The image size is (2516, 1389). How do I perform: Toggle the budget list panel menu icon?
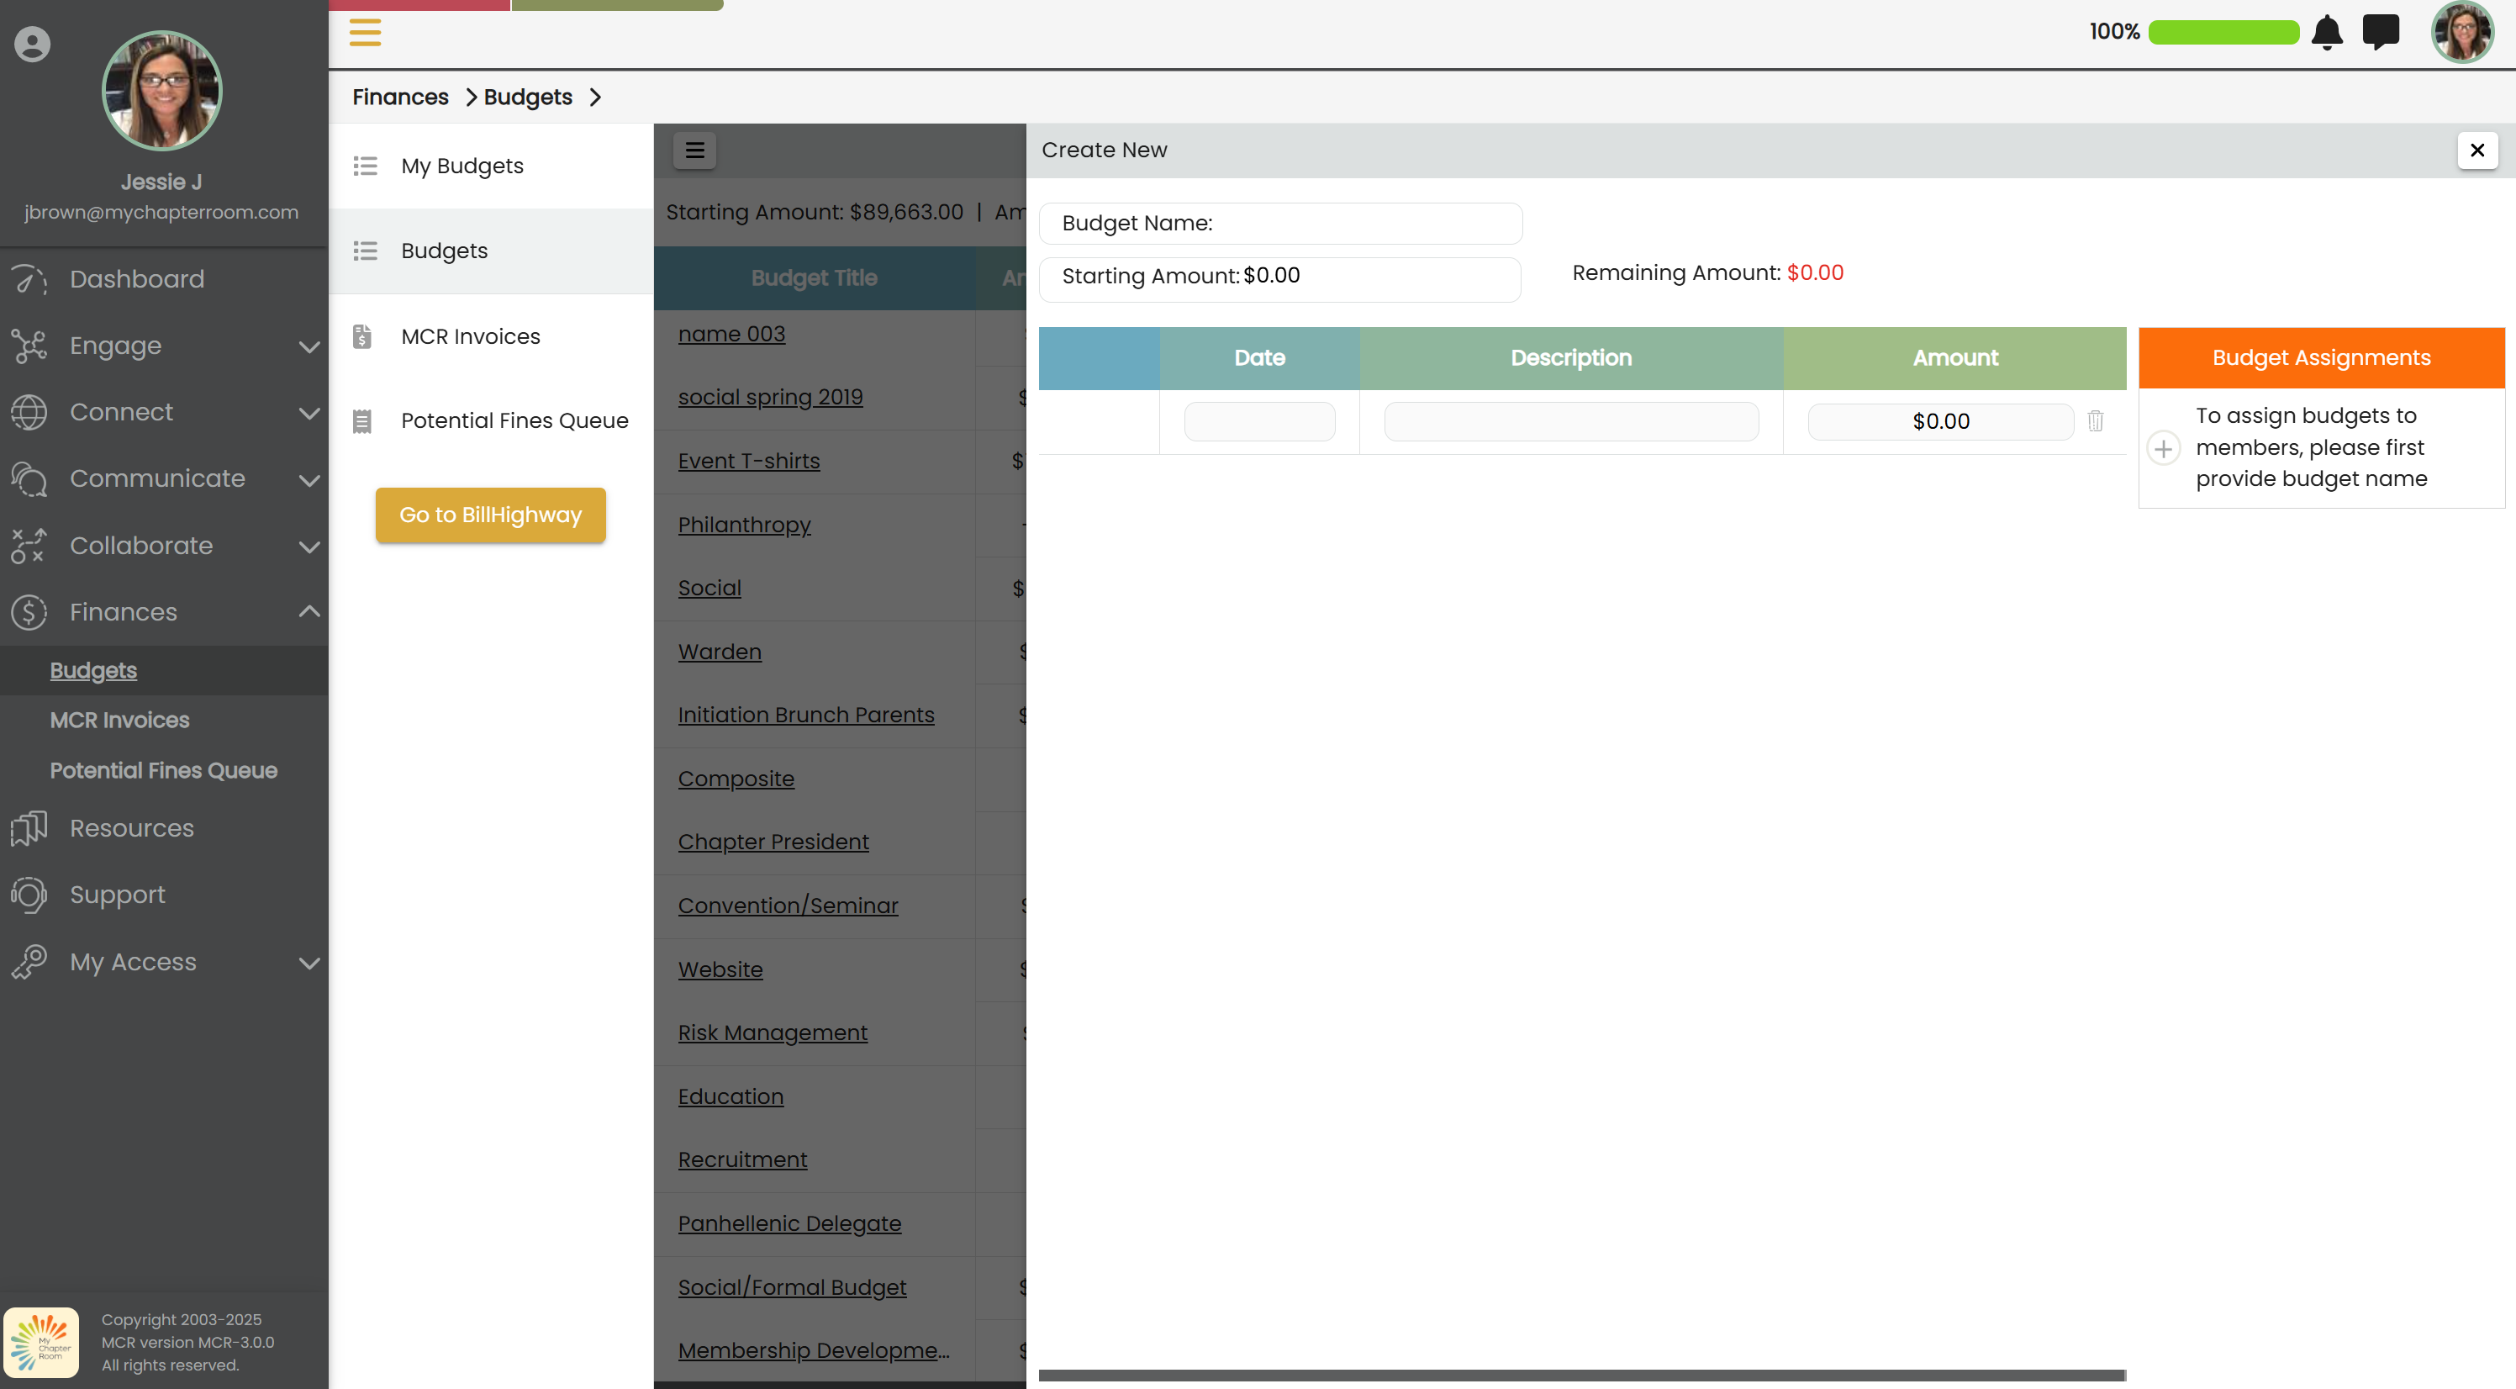click(x=694, y=151)
